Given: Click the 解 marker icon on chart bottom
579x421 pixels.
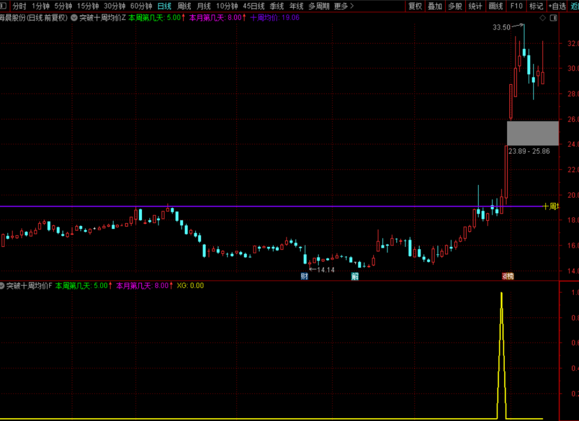Looking at the screenshot, I should point(355,276).
